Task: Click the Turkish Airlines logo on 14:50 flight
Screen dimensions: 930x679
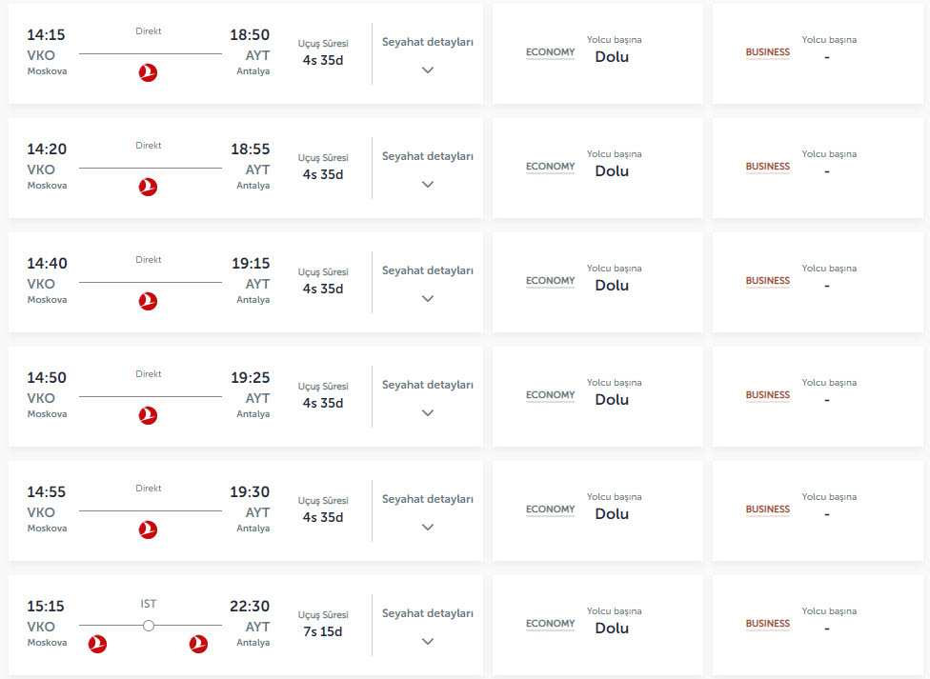Action: 148,415
